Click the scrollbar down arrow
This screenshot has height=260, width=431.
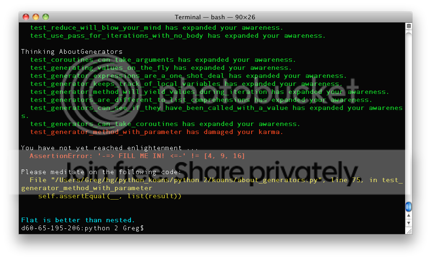(409, 223)
